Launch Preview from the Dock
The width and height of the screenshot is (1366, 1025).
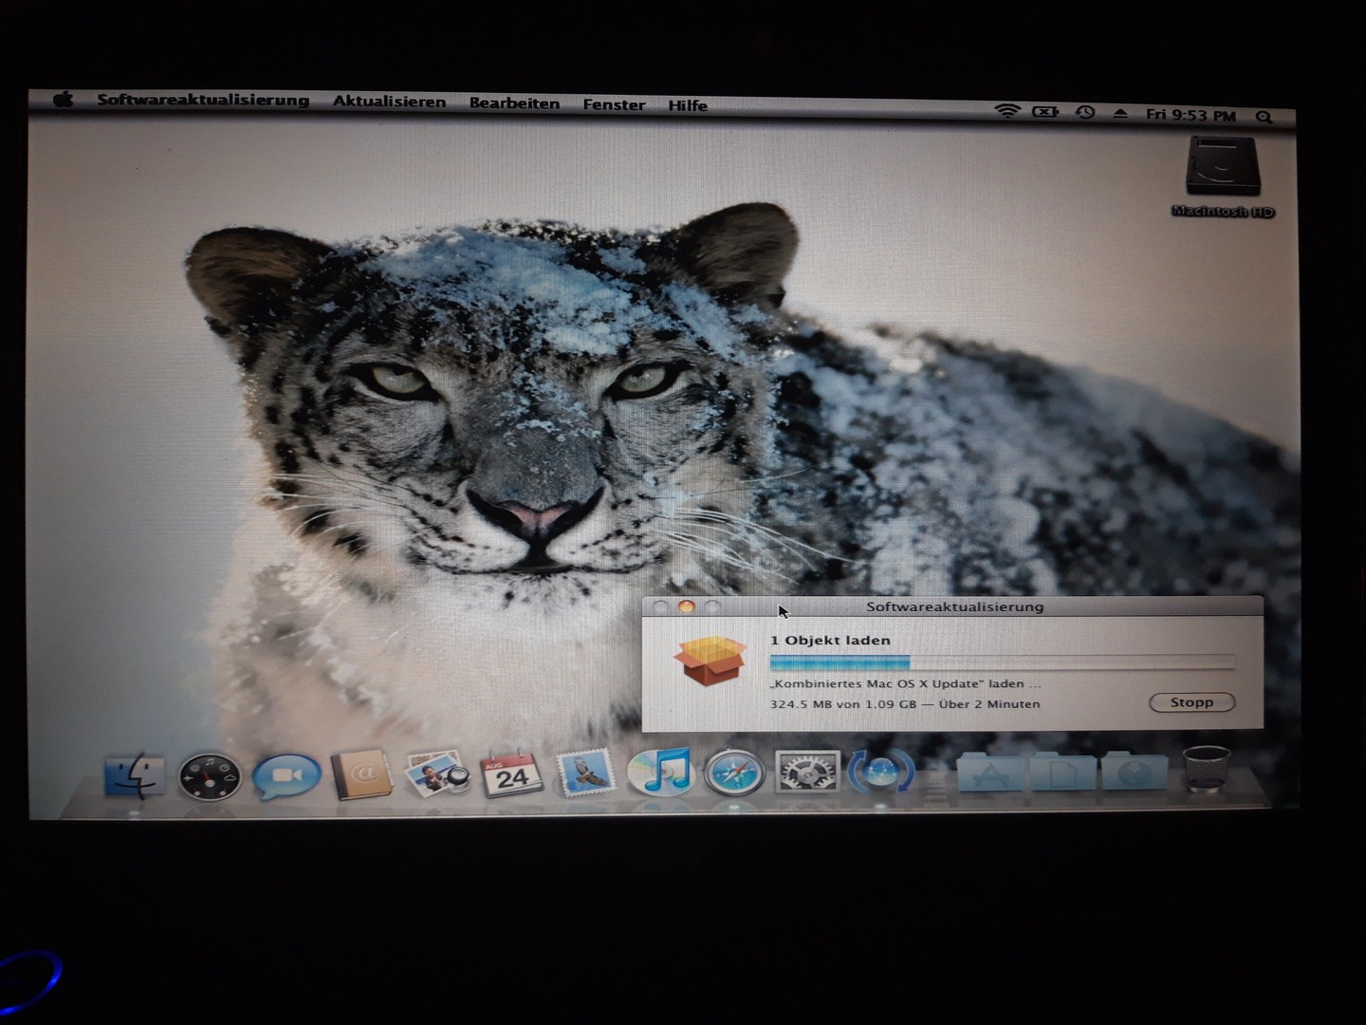(x=436, y=773)
